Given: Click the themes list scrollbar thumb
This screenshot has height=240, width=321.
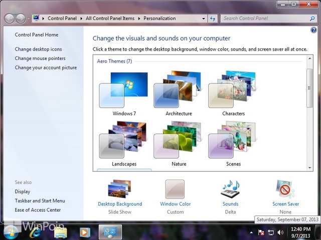Looking at the screenshot, I should coord(310,88).
